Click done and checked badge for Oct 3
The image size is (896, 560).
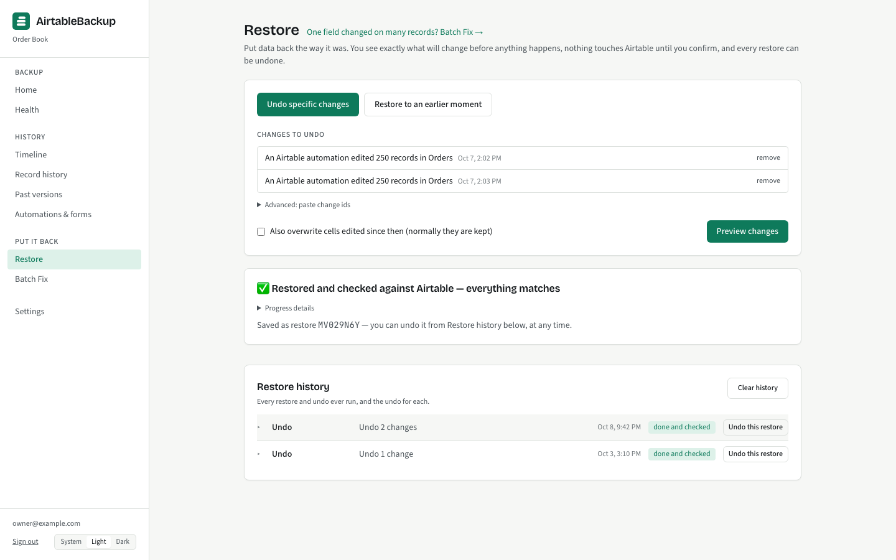point(681,454)
